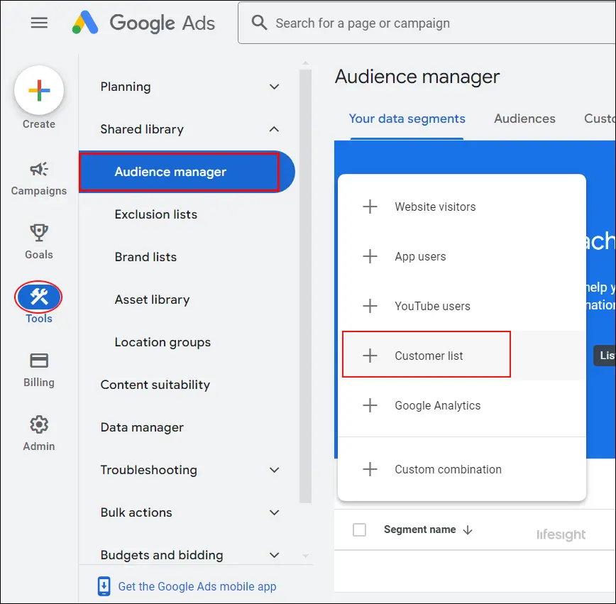Sort by Segment name arrow
The image size is (616, 604).
click(x=468, y=530)
